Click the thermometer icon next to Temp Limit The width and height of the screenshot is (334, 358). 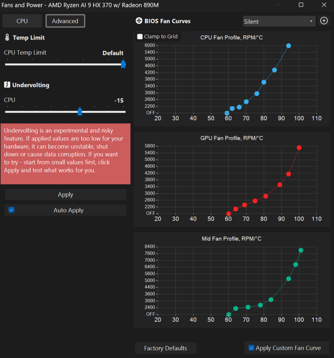tap(7, 37)
